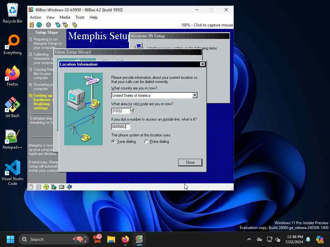Click the taskbar Search box
The width and height of the screenshot is (330, 247).
click(x=54, y=239)
